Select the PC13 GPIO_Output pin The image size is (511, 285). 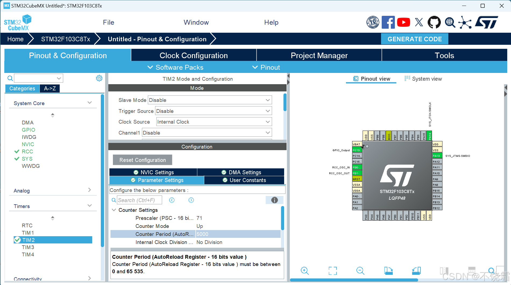pos(357,150)
